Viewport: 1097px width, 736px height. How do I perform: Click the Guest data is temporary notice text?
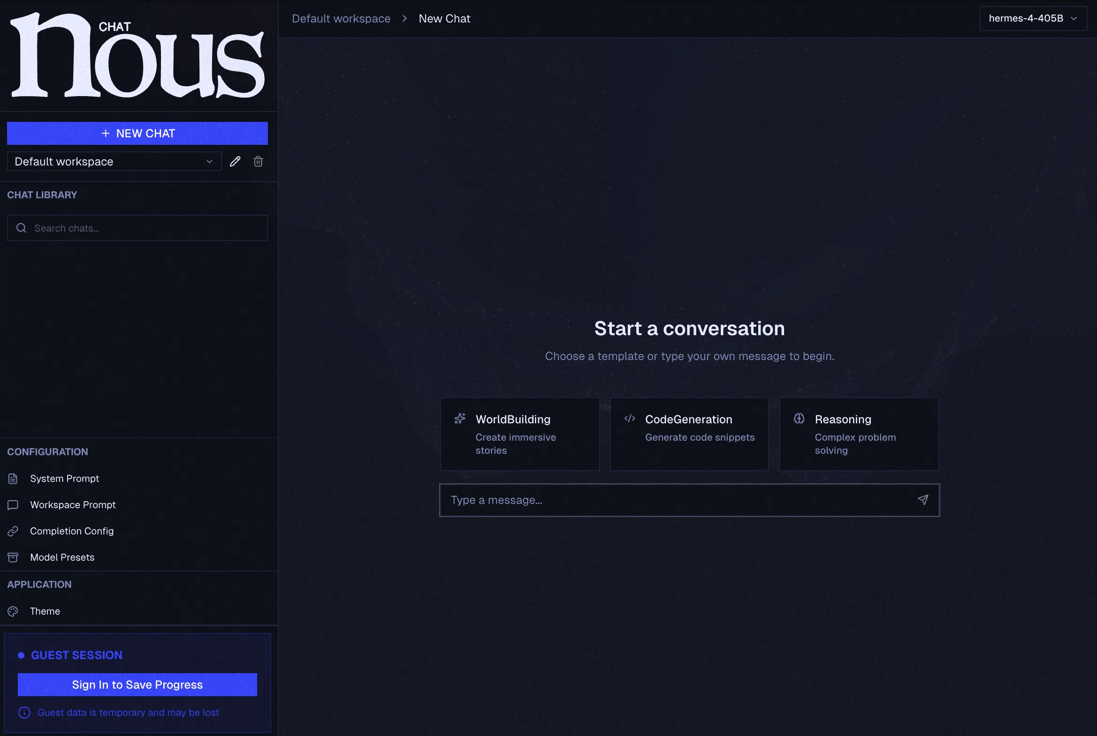coord(128,713)
